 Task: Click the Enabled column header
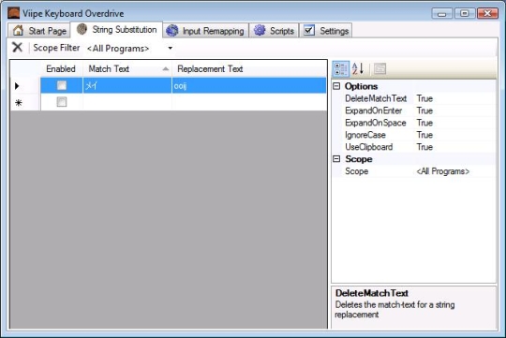pos(62,68)
